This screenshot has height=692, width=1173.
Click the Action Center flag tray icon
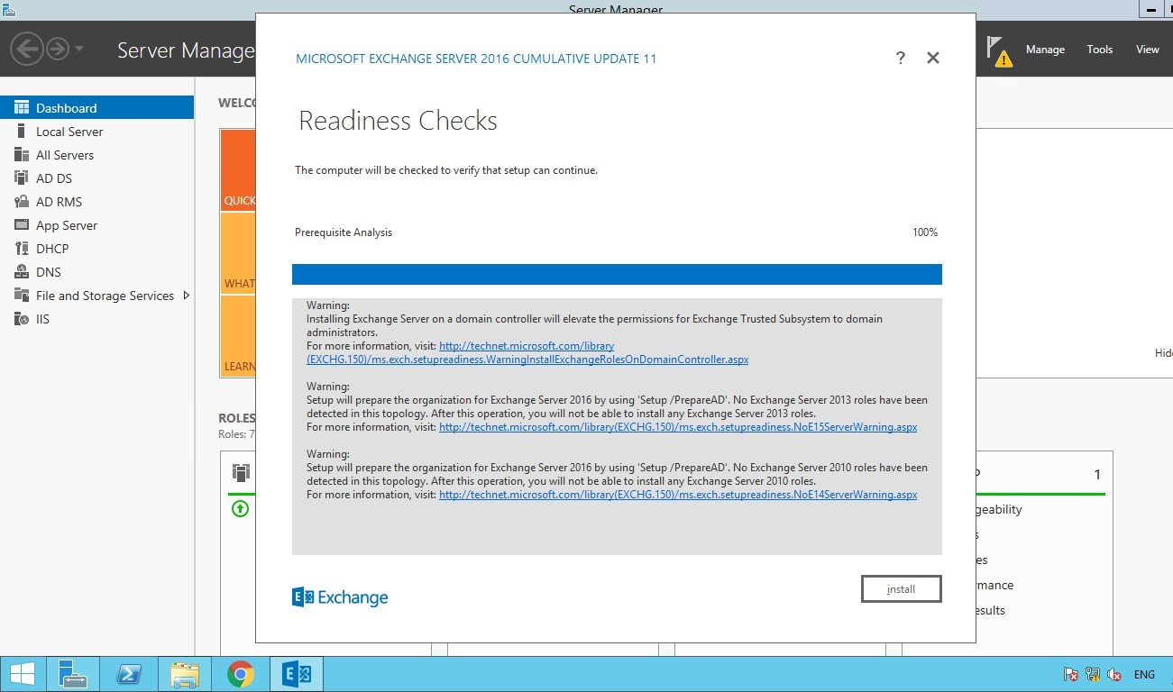[x=1071, y=674]
